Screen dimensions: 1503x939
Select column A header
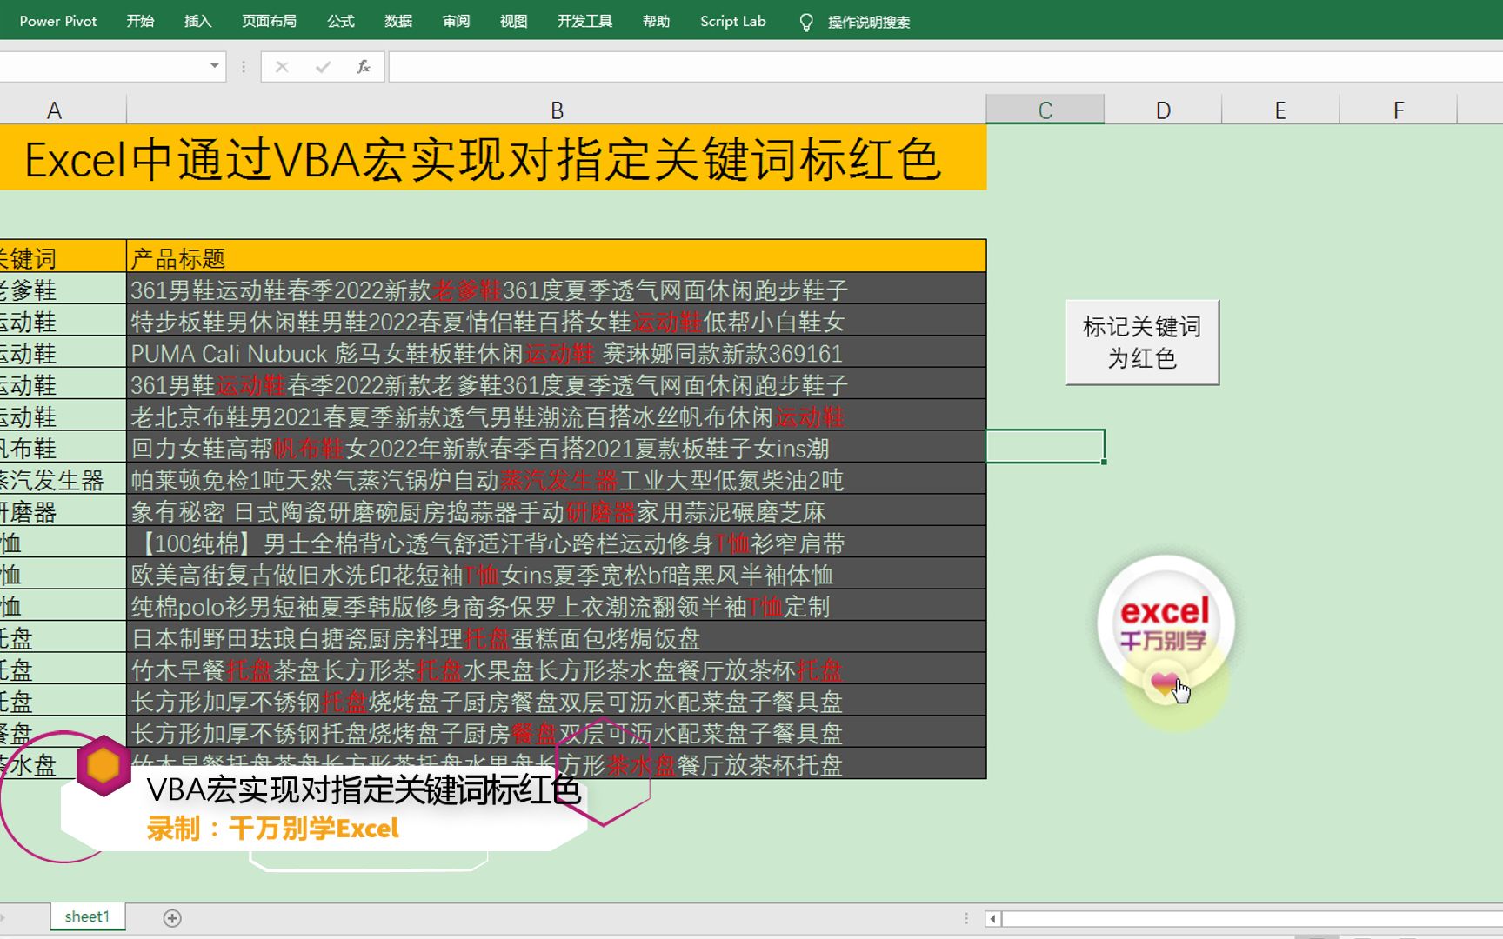point(63,110)
